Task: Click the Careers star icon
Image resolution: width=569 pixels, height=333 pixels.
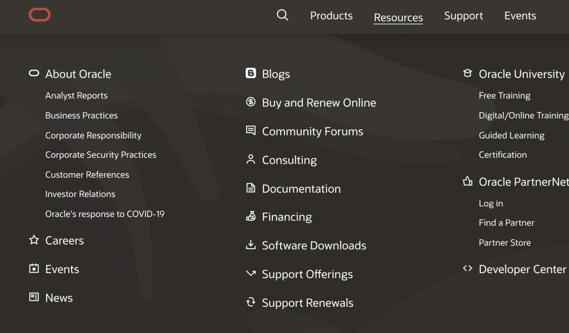Action: pos(34,240)
